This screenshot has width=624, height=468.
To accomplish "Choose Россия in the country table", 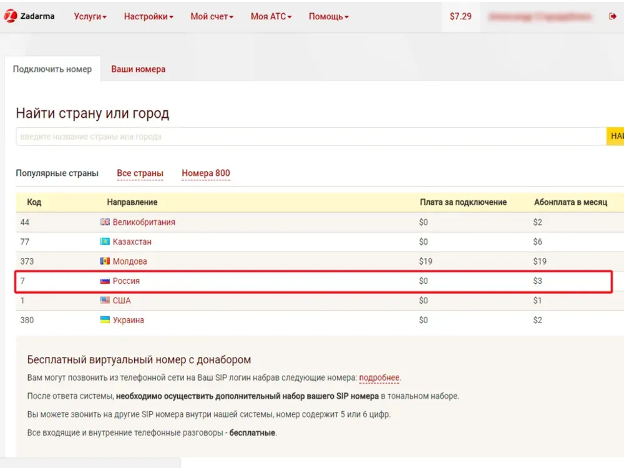I will coord(126,281).
